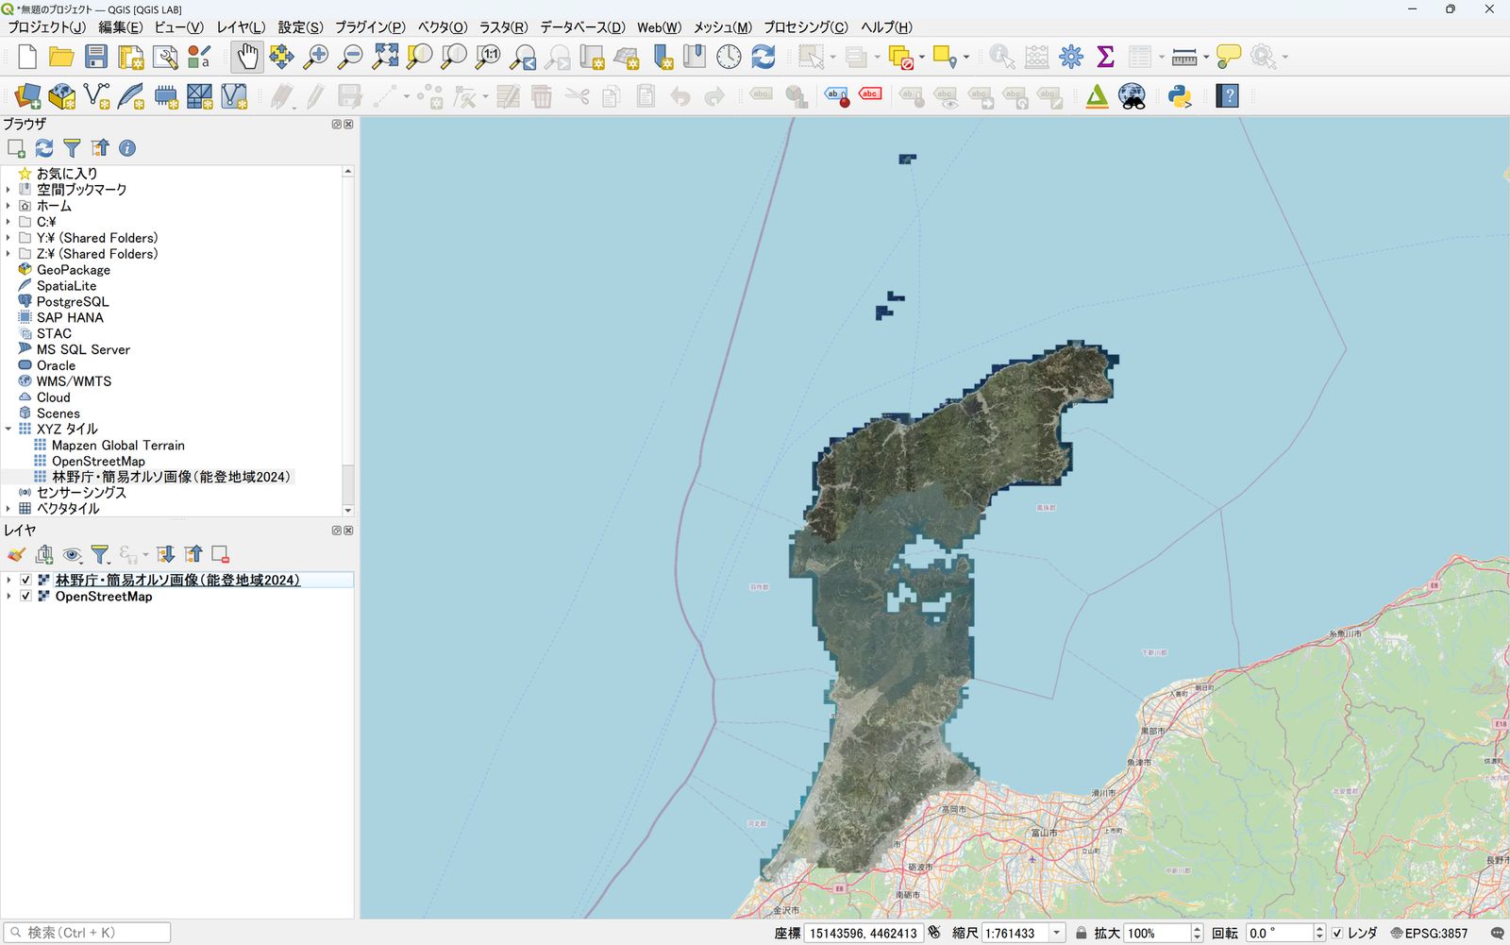Viewport: 1510px width, 945px height.
Task: Expand the 空間ブックマーク node
Action: [x=8, y=190]
